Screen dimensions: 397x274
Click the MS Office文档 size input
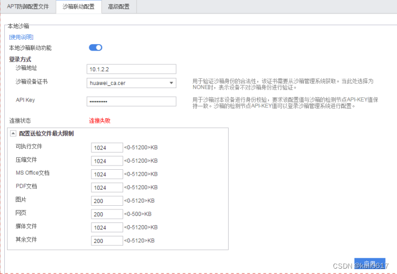pos(107,174)
